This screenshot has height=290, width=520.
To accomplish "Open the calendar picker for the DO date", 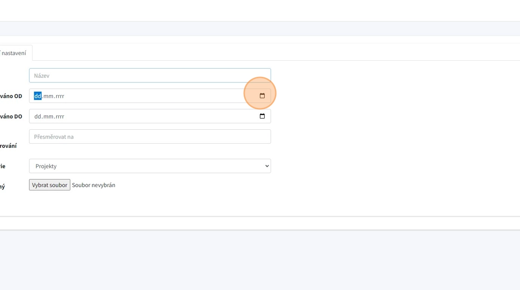I will (262, 116).
